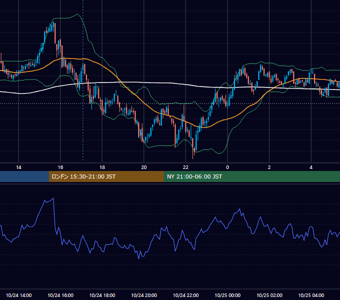Click the 10/24 22:00 date label

tap(185, 295)
